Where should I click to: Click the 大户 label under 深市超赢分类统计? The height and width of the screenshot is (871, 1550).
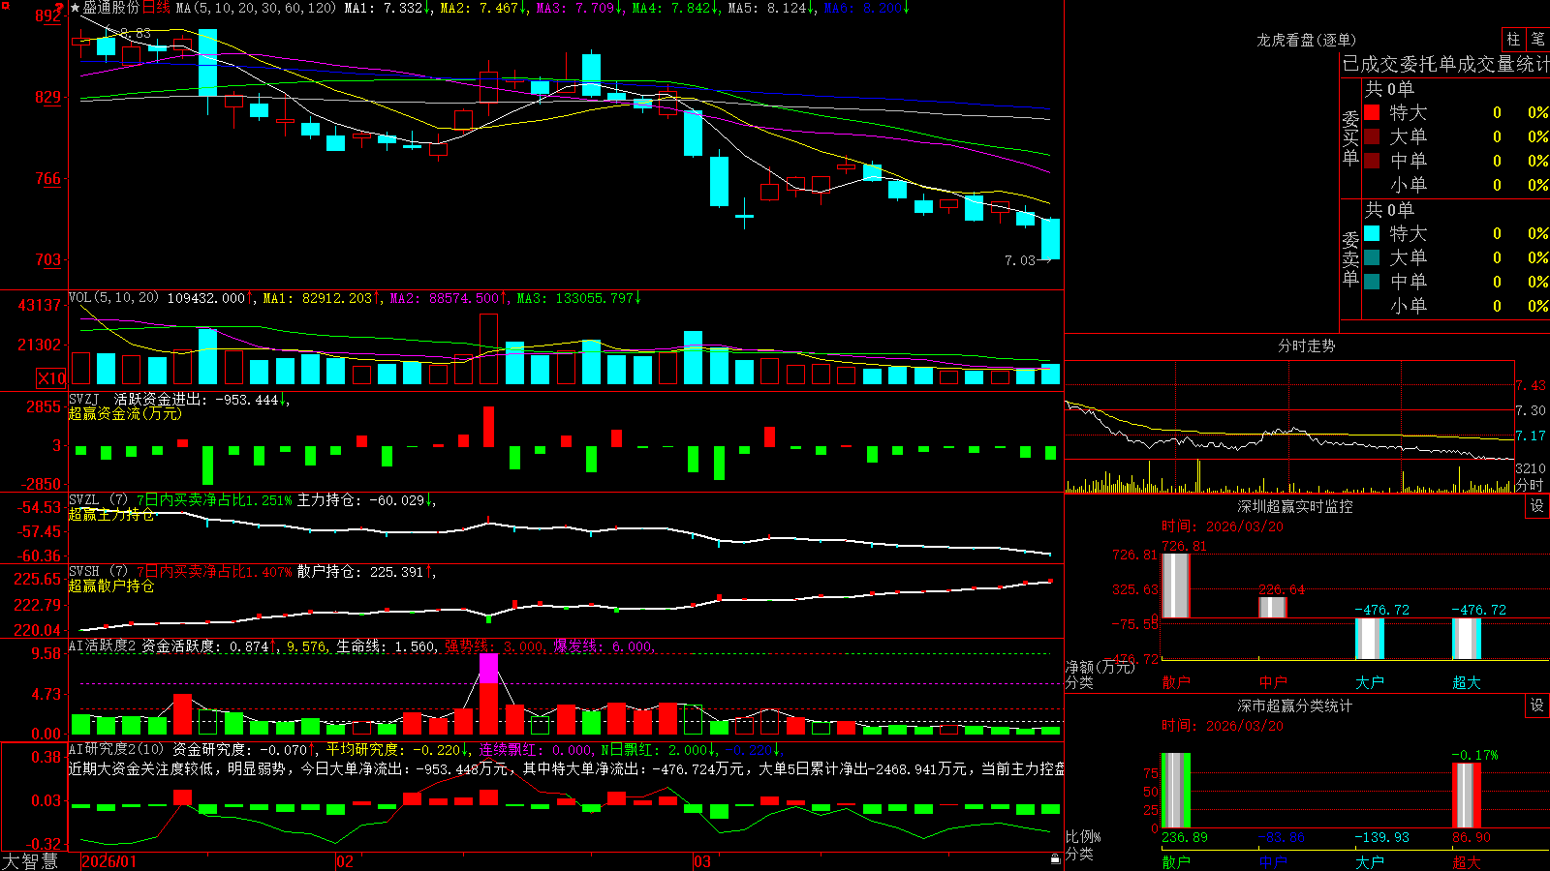pos(1369,861)
